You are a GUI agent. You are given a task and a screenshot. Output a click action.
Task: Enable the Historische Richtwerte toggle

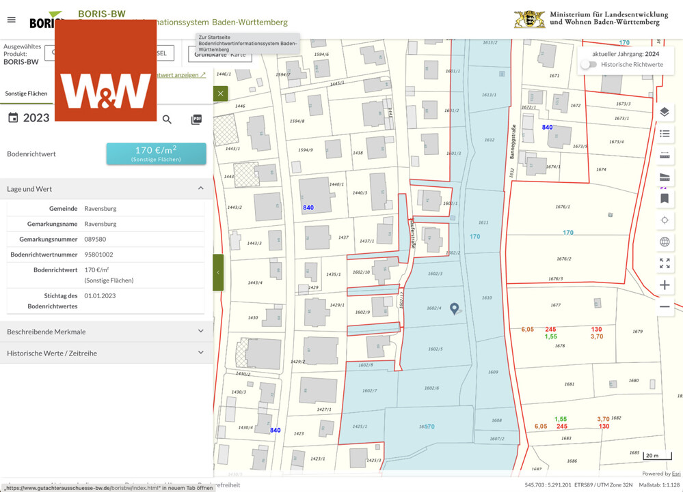[589, 65]
